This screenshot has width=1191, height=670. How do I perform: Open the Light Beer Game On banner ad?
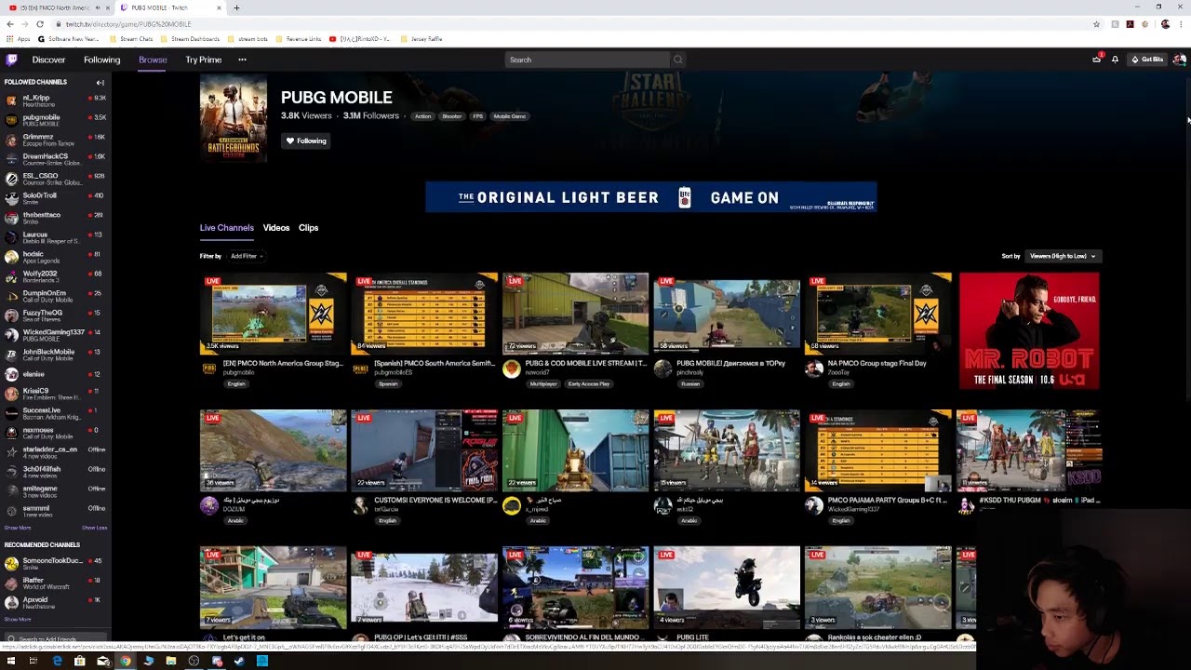click(651, 197)
